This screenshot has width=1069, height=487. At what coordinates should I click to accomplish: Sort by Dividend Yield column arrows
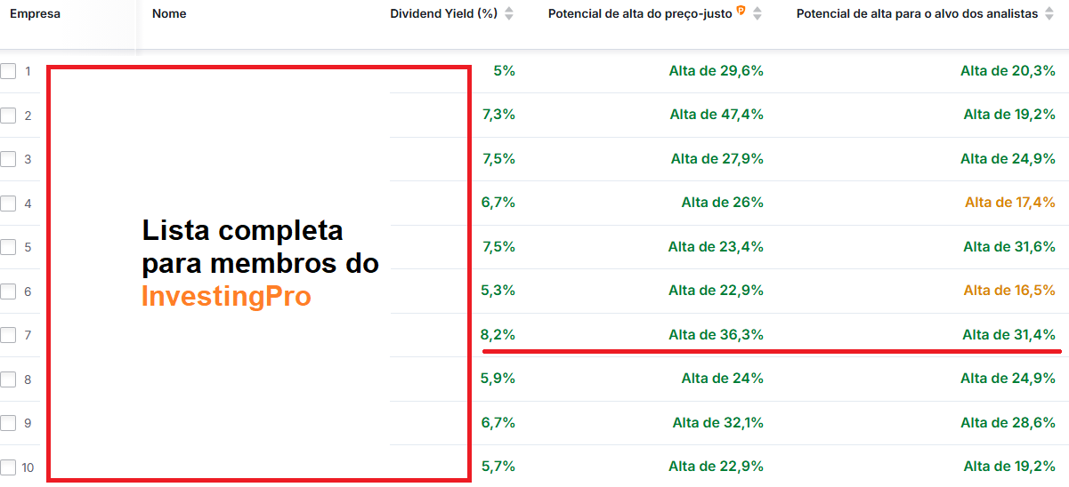tap(509, 14)
